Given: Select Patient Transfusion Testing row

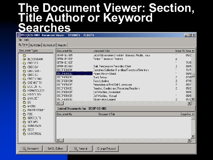Looking at the screenshot, I should click(124, 59).
